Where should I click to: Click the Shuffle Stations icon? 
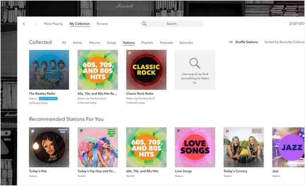coord(231,42)
